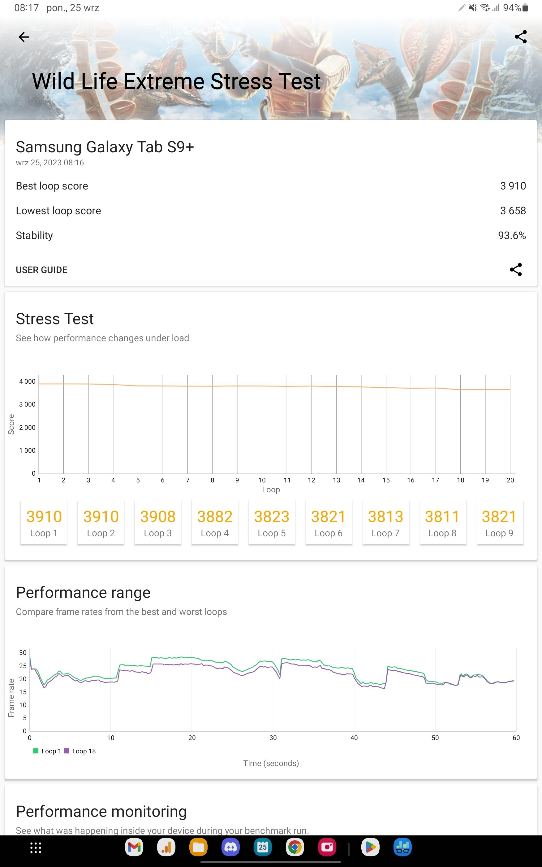Image resolution: width=542 pixels, height=867 pixels.
Task: Tap the purple Loop 18 legend swatch
Action: [66, 751]
